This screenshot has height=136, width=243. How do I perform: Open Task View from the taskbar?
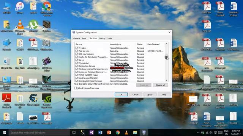[x=74, y=133]
